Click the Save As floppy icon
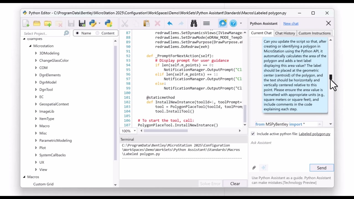This screenshot has height=199, width=354. coord(82,23)
